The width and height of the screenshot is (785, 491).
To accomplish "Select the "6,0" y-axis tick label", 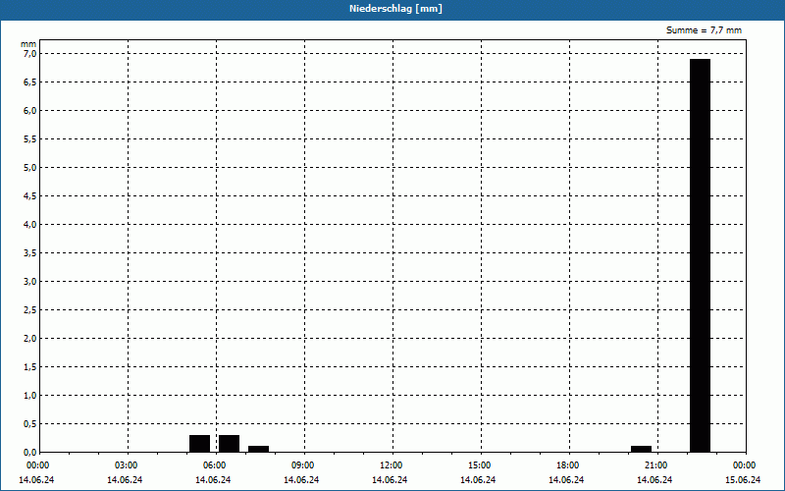I will point(30,111).
